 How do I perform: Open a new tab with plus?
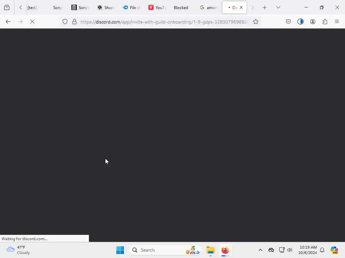click(265, 8)
